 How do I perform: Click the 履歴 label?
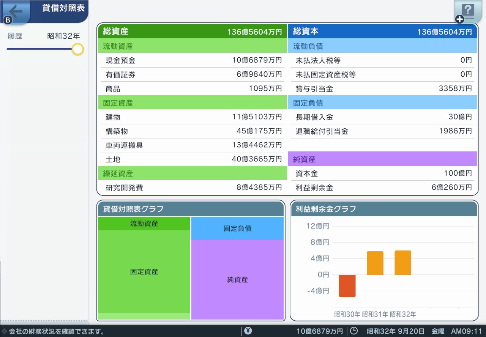[x=15, y=36]
